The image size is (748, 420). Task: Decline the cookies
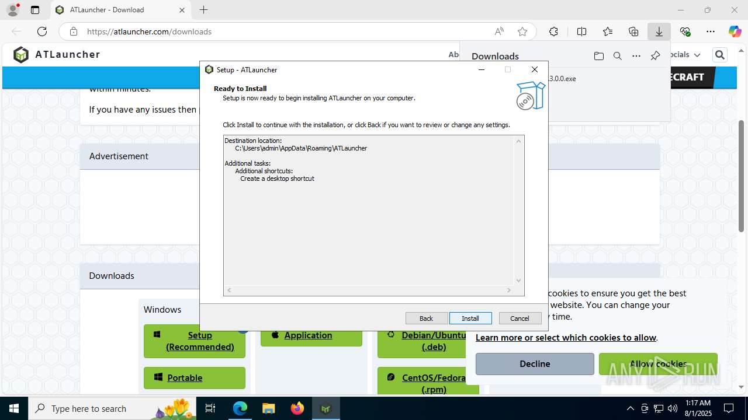(x=535, y=364)
